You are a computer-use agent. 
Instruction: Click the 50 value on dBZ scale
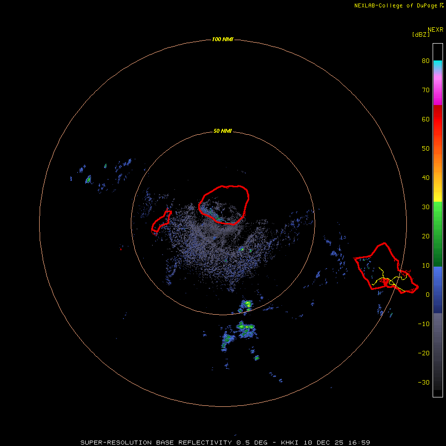click(426, 149)
